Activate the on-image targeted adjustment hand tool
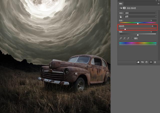Viewport: 160px width, 113px height. (120, 16)
